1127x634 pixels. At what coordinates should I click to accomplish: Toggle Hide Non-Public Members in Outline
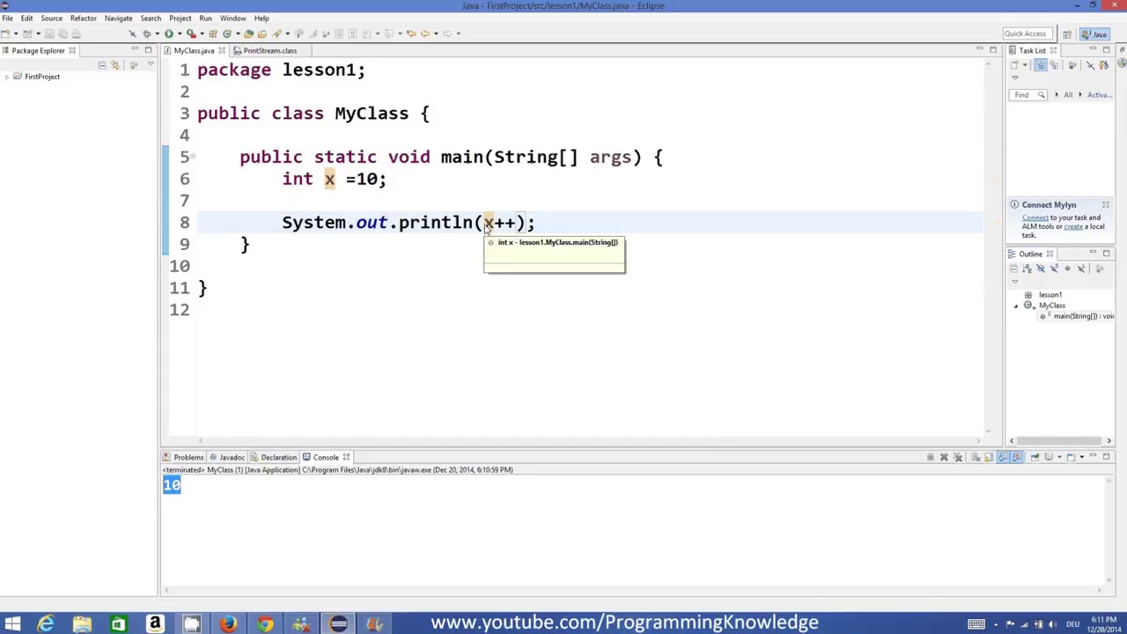(x=1067, y=269)
